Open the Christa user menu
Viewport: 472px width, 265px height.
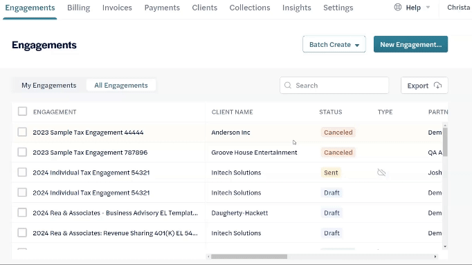click(x=459, y=8)
